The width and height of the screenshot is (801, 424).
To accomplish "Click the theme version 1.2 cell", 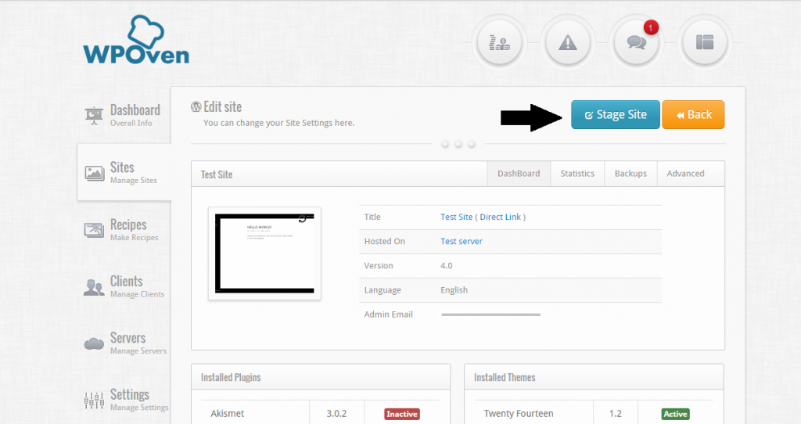I will 616,414.
